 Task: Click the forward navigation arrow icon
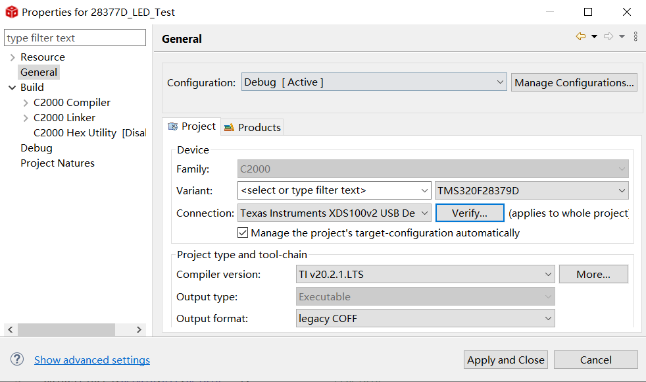(x=609, y=37)
